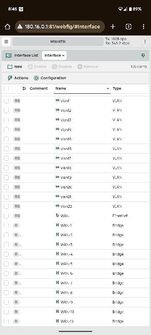Click the column reorder icon beside Comment
Screen dimensions: 151x335
pyautogui.click(x=24, y=88)
